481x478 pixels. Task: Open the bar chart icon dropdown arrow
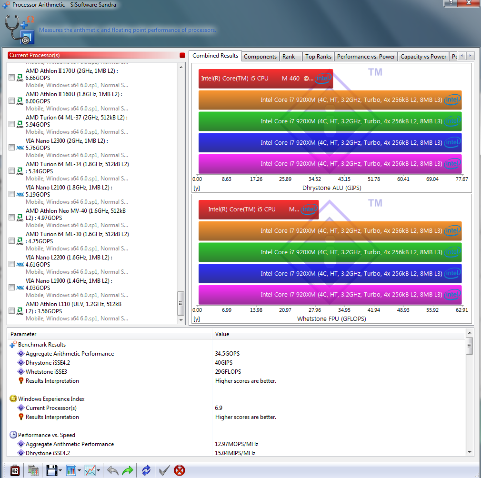click(x=79, y=470)
